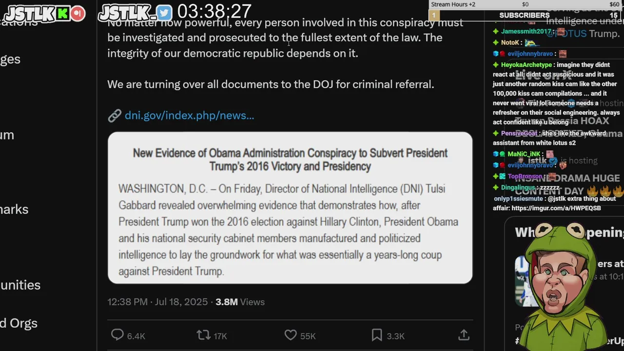Image resolution: width=624 pixels, height=351 pixels.
Task: Click the Orgs sidebar menu item
Action: 19,323
